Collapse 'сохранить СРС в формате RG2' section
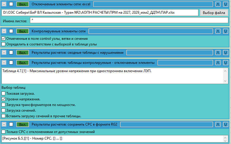The image size is (231, 144). 4,124
